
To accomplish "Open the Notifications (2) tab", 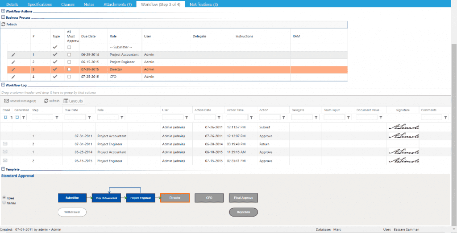I will coord(204,4).
